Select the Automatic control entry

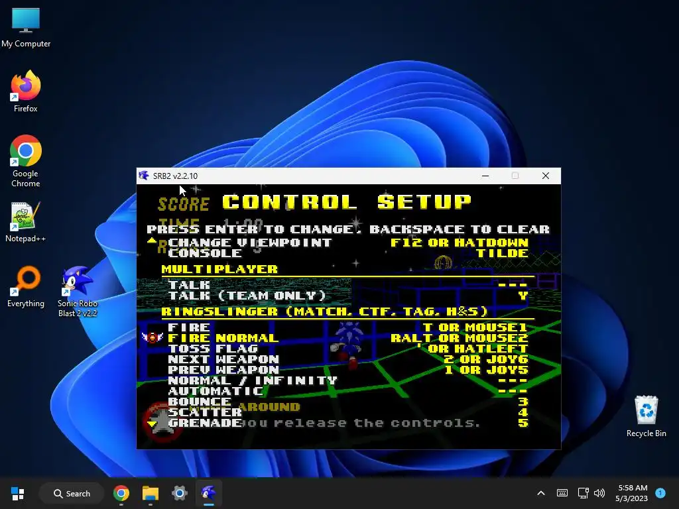click(x=216, y=391)
